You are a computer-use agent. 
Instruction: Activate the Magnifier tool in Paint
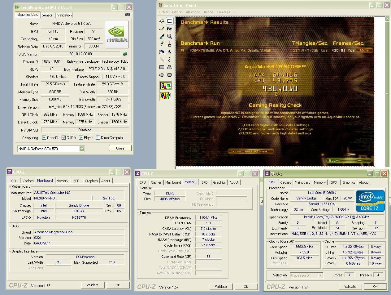pos(170,36)
